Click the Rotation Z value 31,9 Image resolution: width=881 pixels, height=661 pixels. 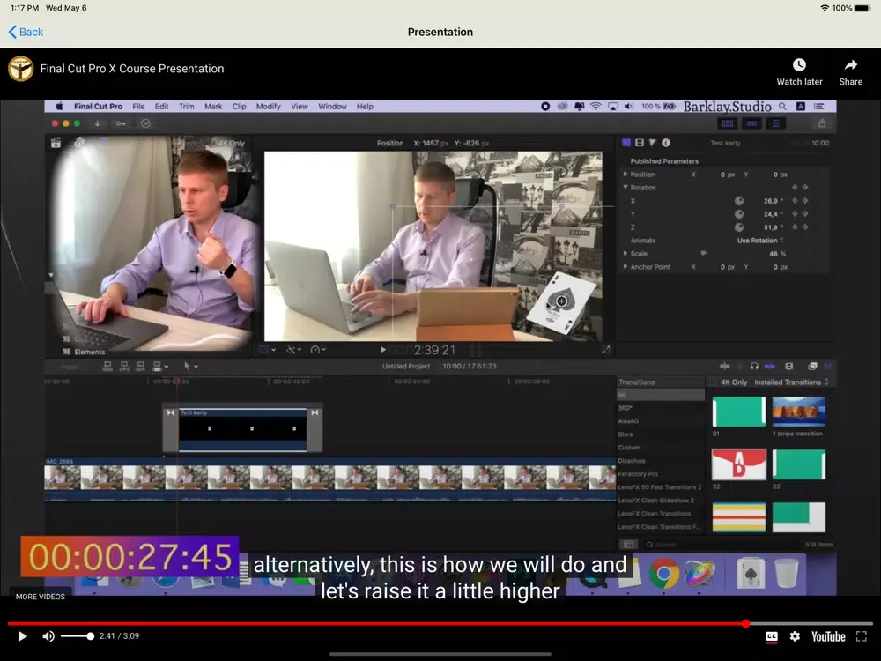(x=770, y=227)
